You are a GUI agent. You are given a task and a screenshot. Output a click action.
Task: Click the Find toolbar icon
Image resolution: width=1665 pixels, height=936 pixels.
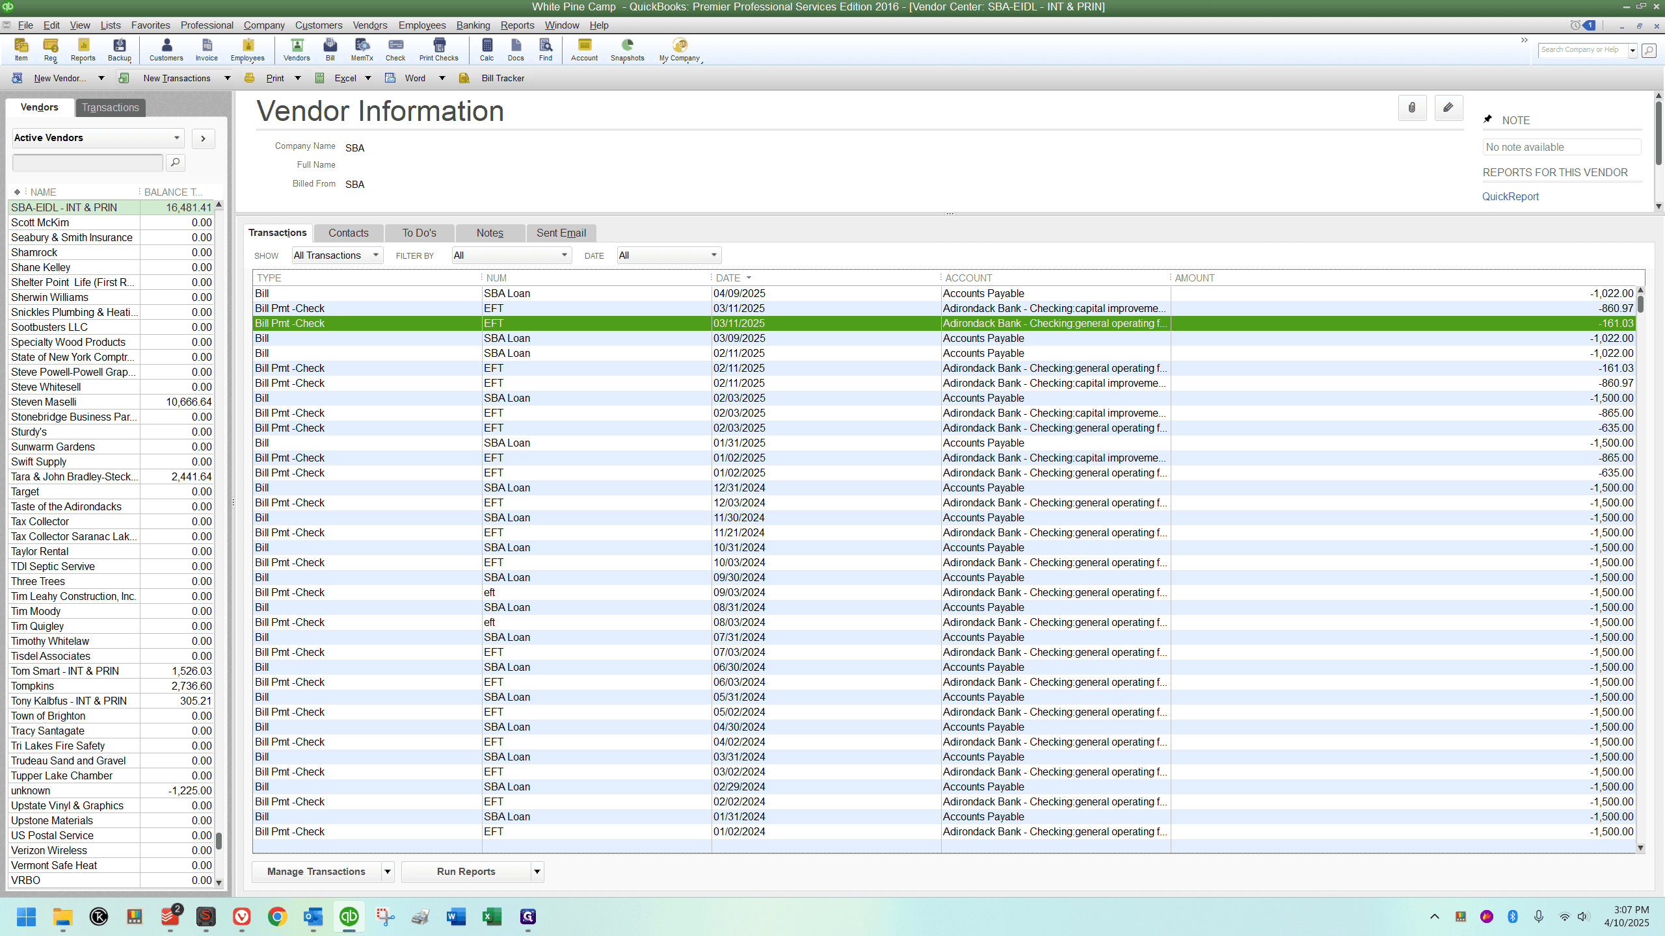pos(546,49)
